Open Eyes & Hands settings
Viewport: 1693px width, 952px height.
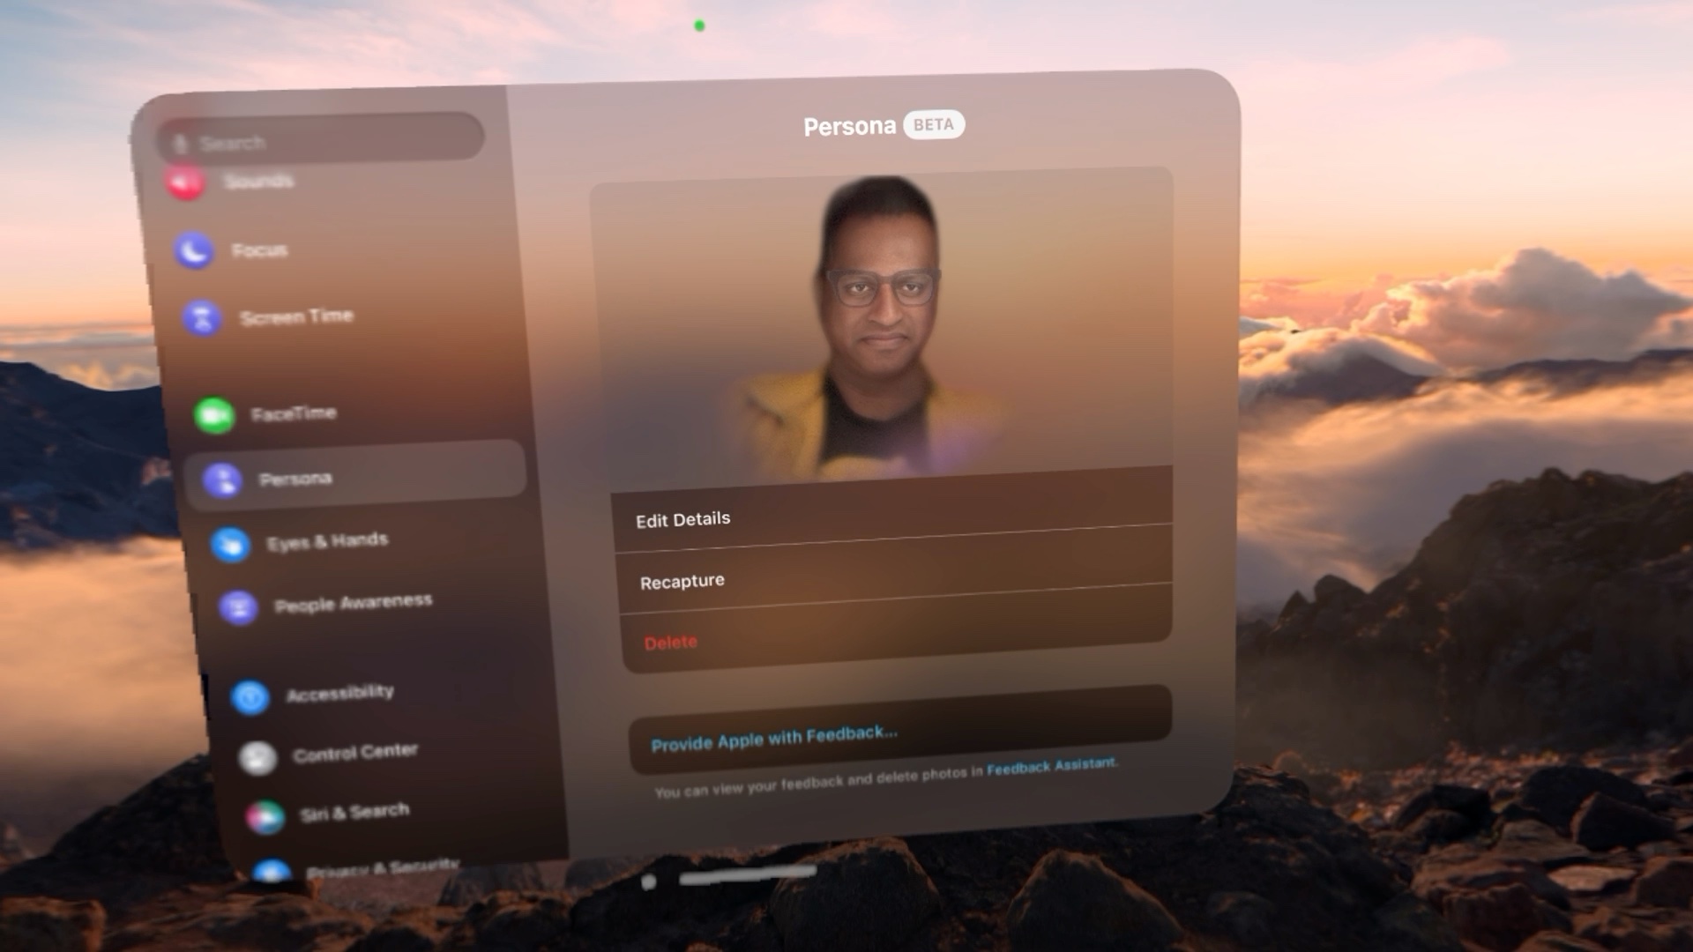coord(325,539)
